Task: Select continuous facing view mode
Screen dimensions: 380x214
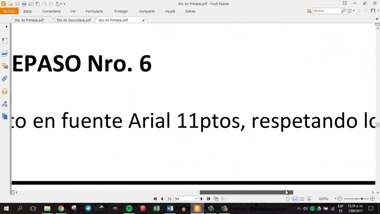Action: [309, 199]
